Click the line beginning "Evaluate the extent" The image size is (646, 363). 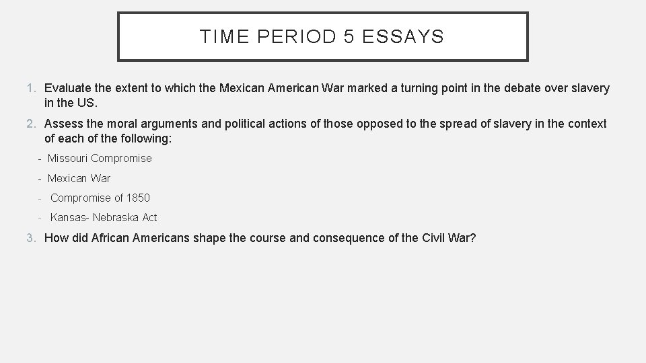coord(326,89)
